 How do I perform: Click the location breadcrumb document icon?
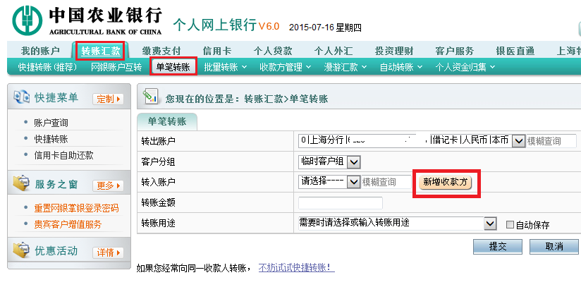(x=151, y=97)
